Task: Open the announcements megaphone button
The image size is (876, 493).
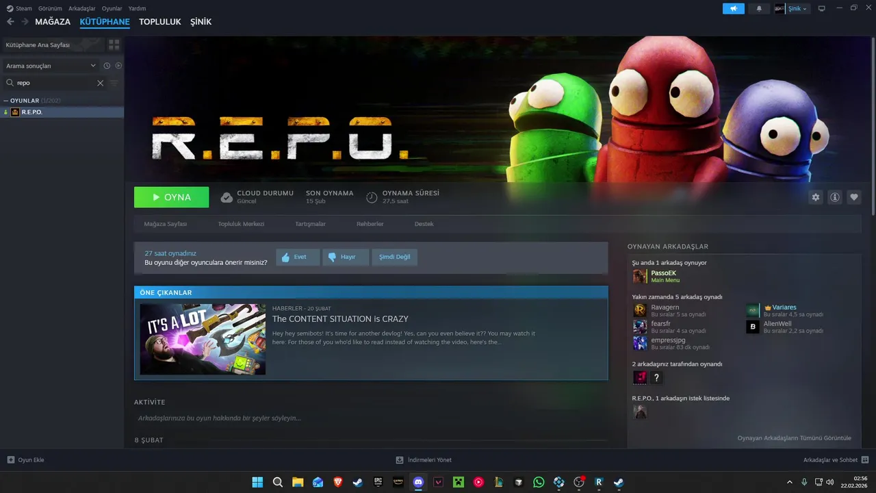Action: click(734, 9)
